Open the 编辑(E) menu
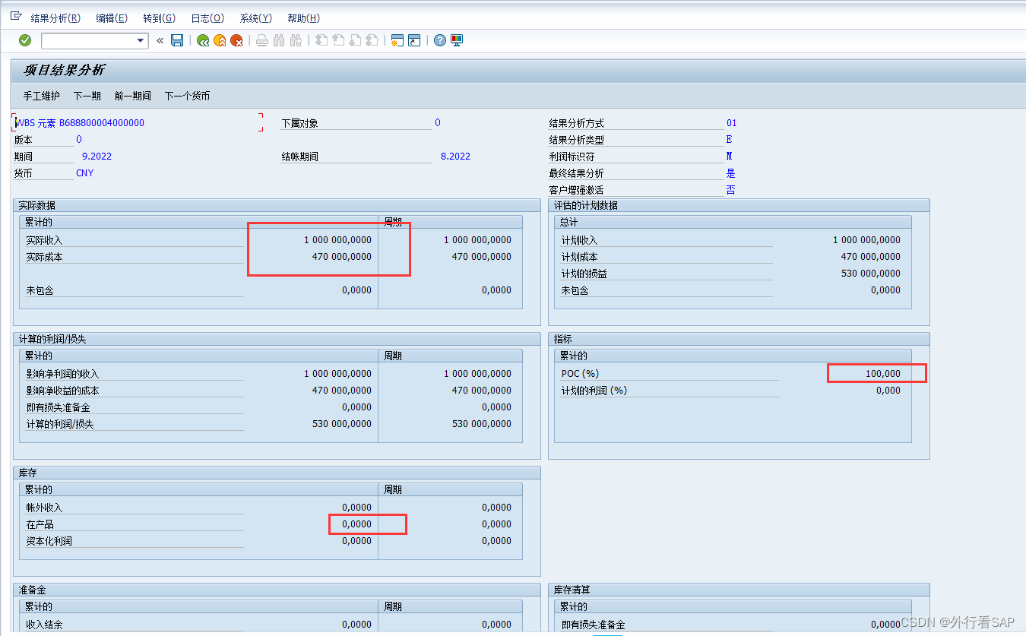This screenshot has width=1026, height=636. (112, 18)
